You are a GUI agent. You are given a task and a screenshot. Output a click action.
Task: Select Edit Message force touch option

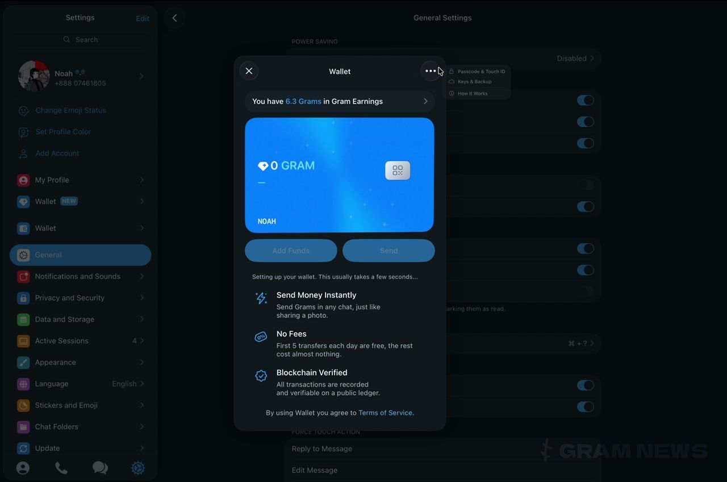click(443, 471)
